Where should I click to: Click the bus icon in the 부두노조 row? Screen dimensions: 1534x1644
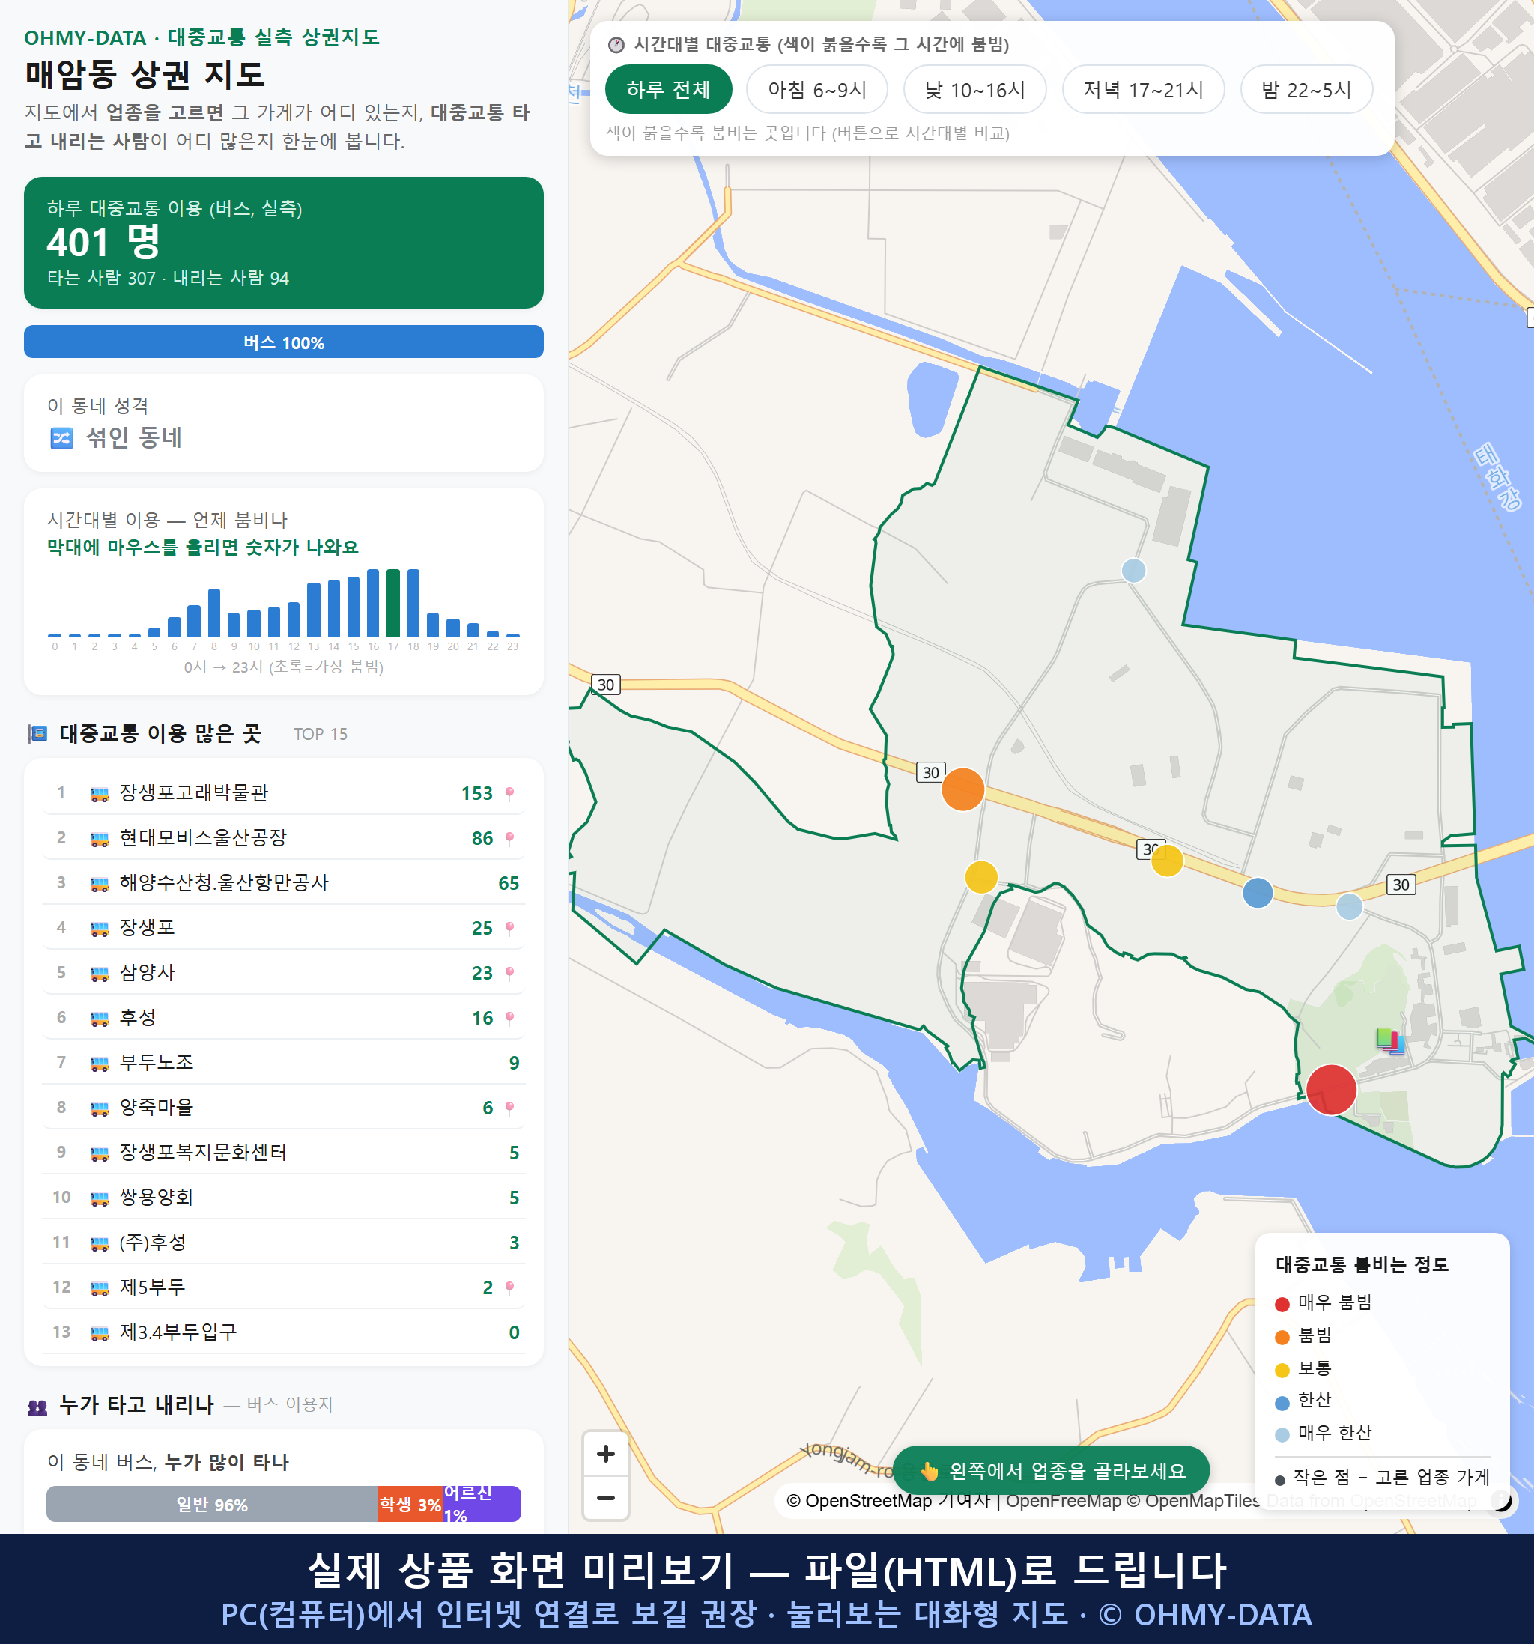pyautogui.click(x=99, y=1064)
